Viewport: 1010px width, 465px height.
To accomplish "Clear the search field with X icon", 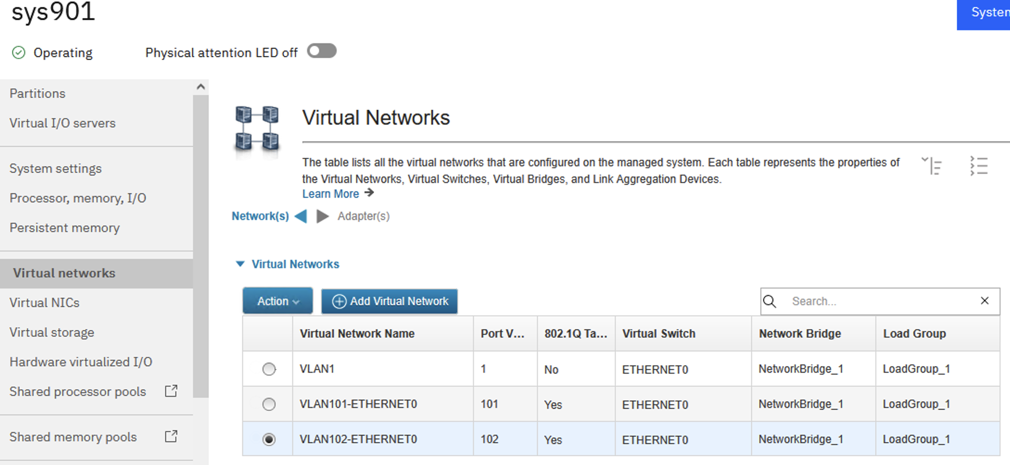I will [984, 301].
